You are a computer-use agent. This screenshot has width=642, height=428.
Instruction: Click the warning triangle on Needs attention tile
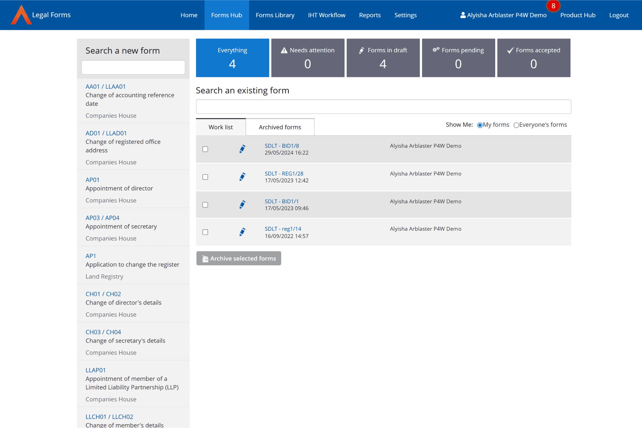coord(284,50)
